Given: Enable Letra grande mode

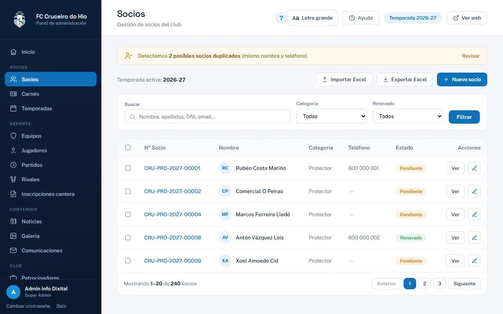Looking at the screenshot, I should [x=312, y=18].
